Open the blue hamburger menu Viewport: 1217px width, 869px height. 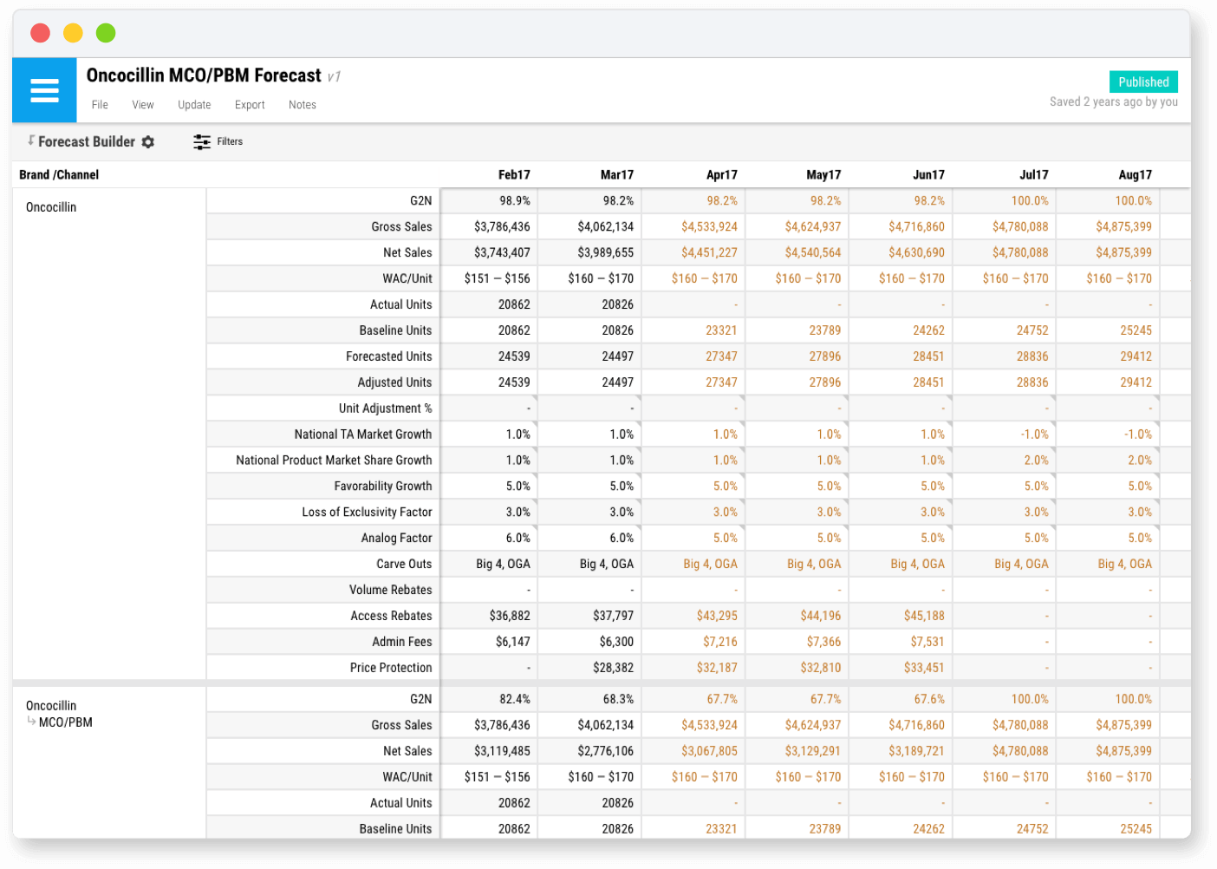[44, 90]
